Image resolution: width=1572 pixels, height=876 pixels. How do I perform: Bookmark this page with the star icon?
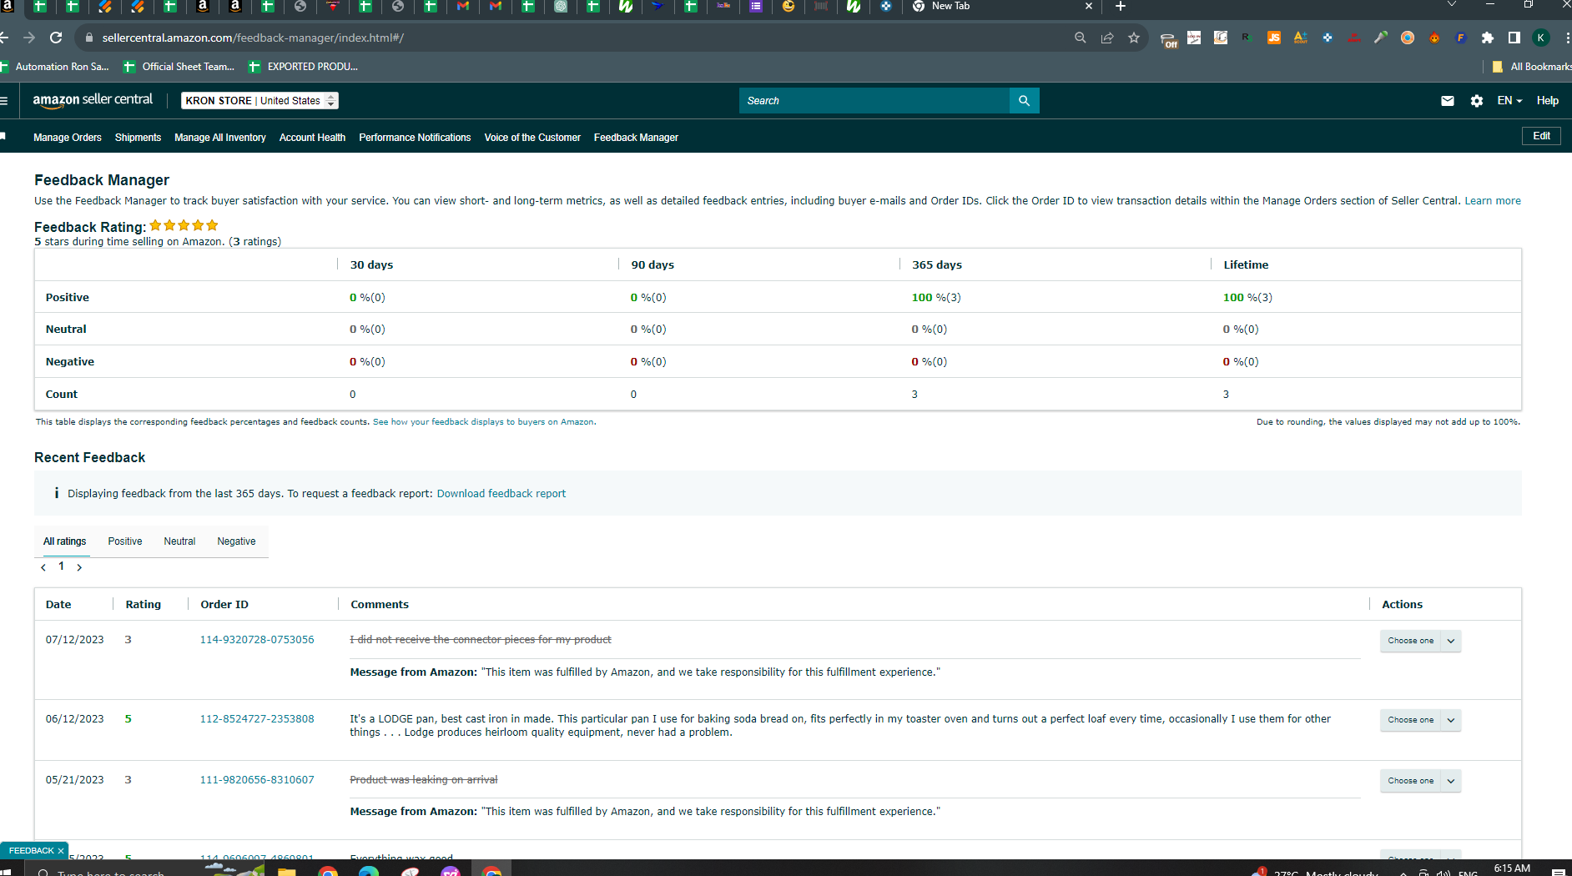pyautogui.click(x=1134, y=38)
